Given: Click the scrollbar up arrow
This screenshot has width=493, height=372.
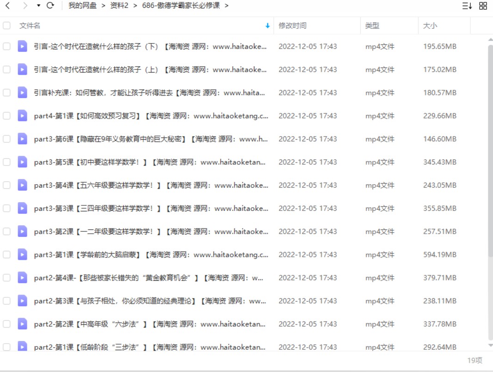Looking at the screenshot, I should [491, 40].
